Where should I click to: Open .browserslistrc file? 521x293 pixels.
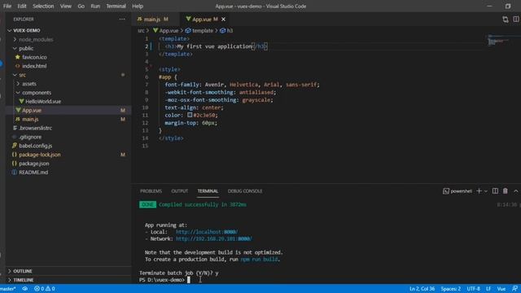click(35, 128)
